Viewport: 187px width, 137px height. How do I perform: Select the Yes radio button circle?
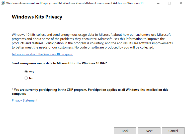[26, 72]
